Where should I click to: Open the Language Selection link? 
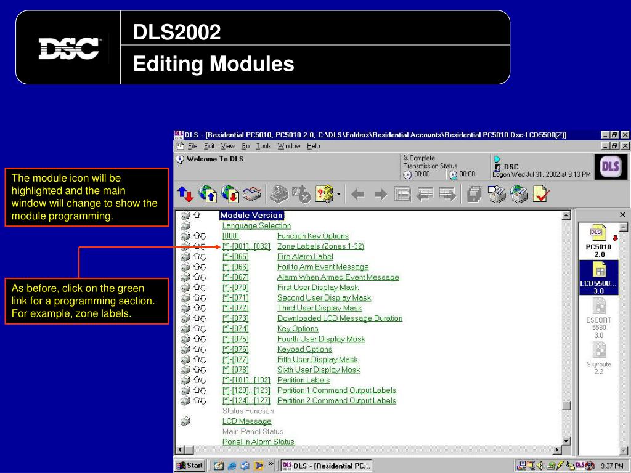[x=256, y=225]
